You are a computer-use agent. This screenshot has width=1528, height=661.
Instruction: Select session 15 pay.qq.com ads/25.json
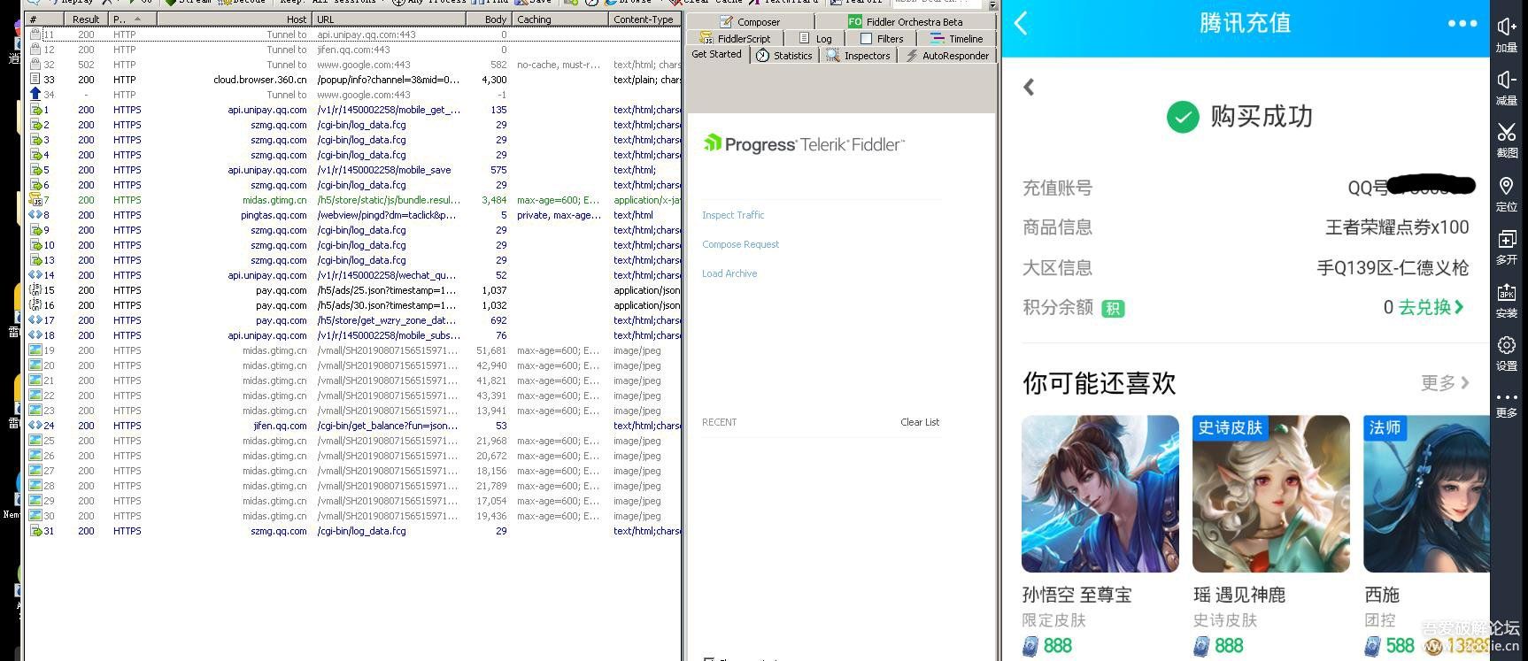[x=354, y=290]
